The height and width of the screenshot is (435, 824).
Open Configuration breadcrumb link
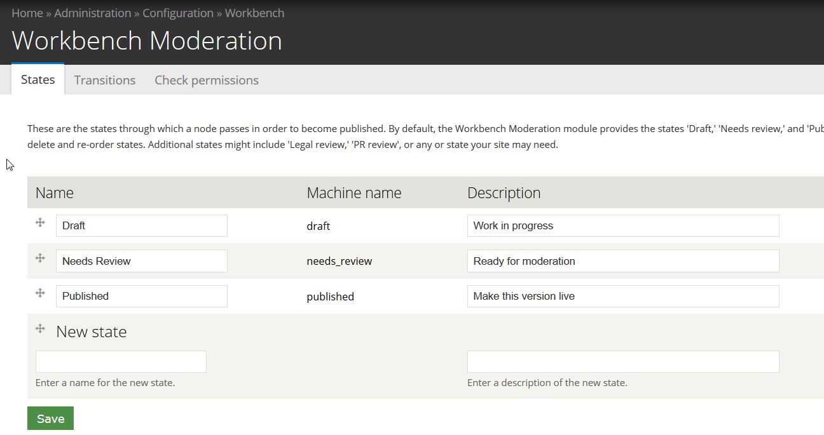coord(178,13)
